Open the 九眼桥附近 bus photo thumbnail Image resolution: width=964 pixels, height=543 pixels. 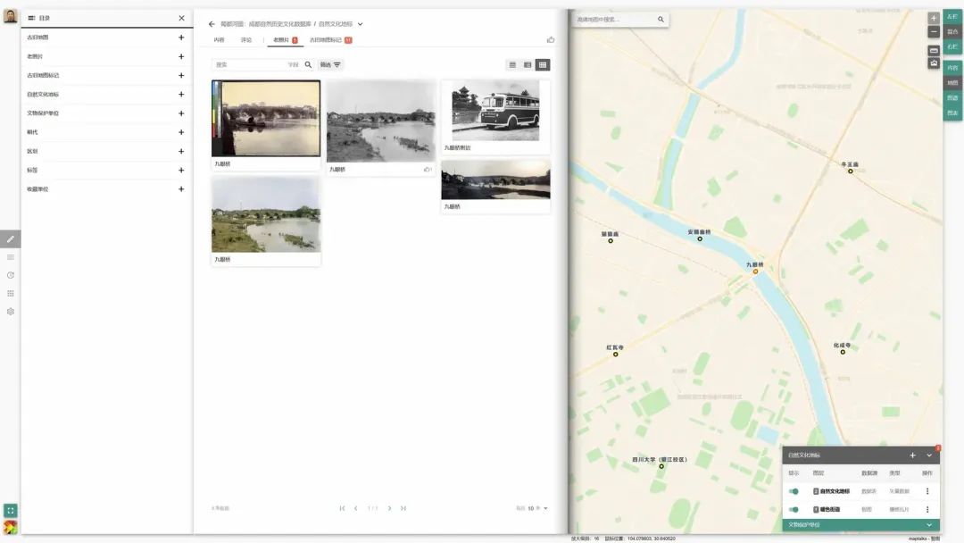pyautogui.click(x=495, y=111)
